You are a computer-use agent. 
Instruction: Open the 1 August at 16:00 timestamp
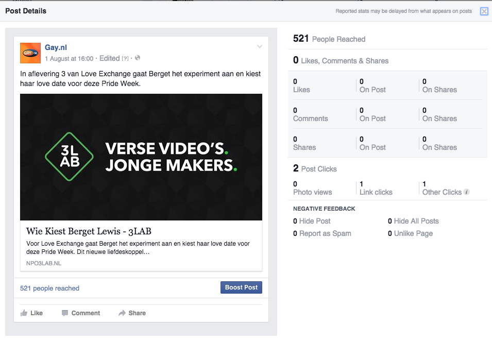pyautogui.click(x=69, y=59)
